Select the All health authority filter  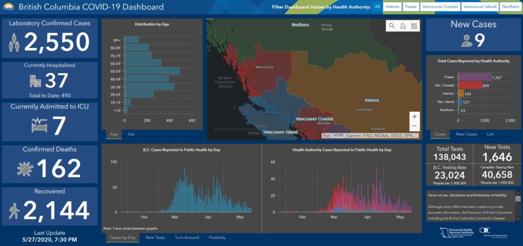(x=377, y=7)
